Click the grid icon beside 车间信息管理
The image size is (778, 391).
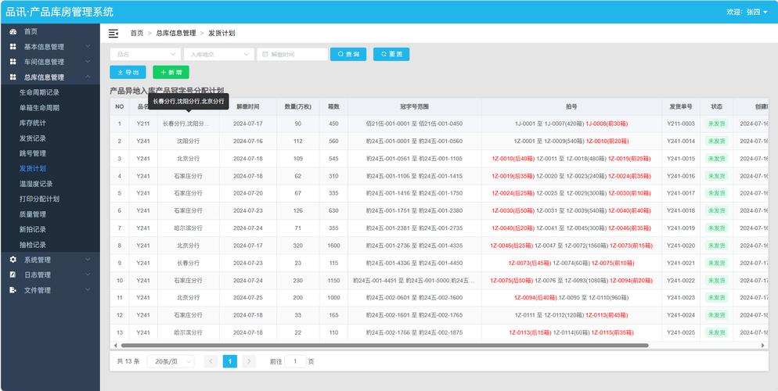tap(13, 62)
